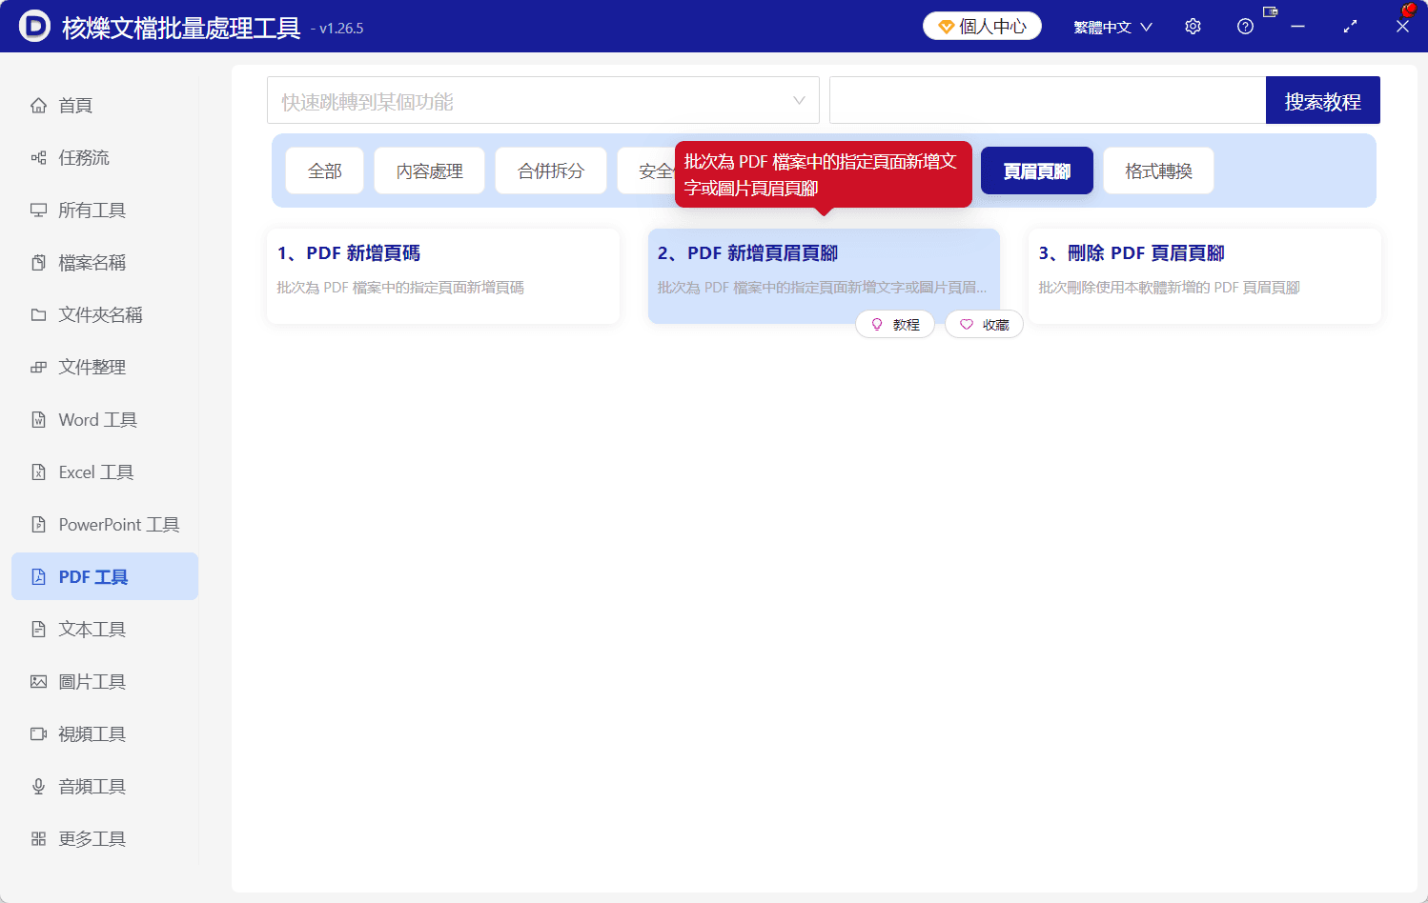
Task: Click the monitor icon beside 所有工具
Action: [x=38, y=211]
